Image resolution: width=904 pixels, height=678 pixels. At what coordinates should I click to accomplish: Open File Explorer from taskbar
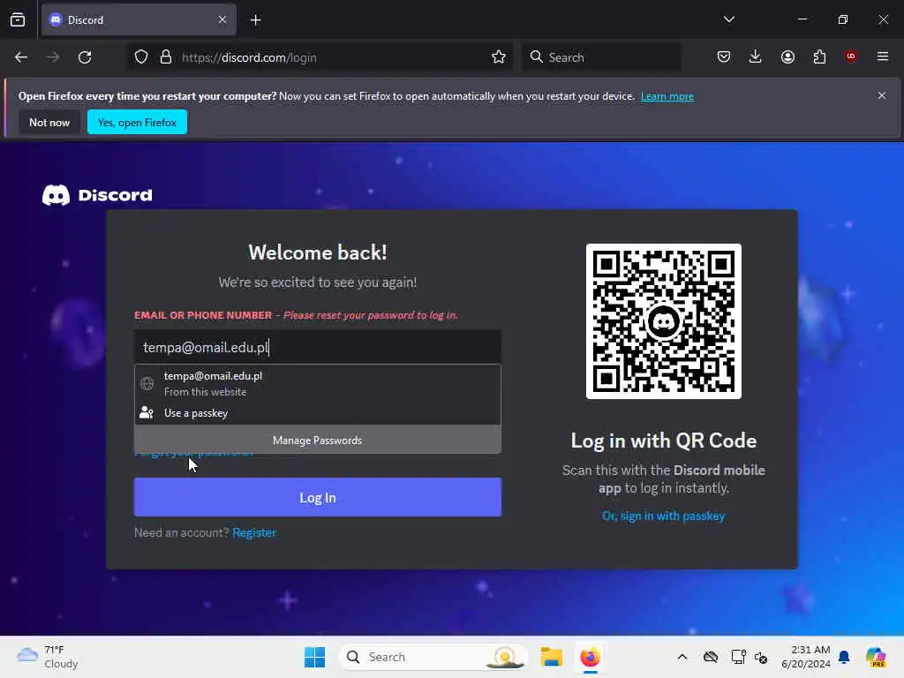click(x=551, y=657)
